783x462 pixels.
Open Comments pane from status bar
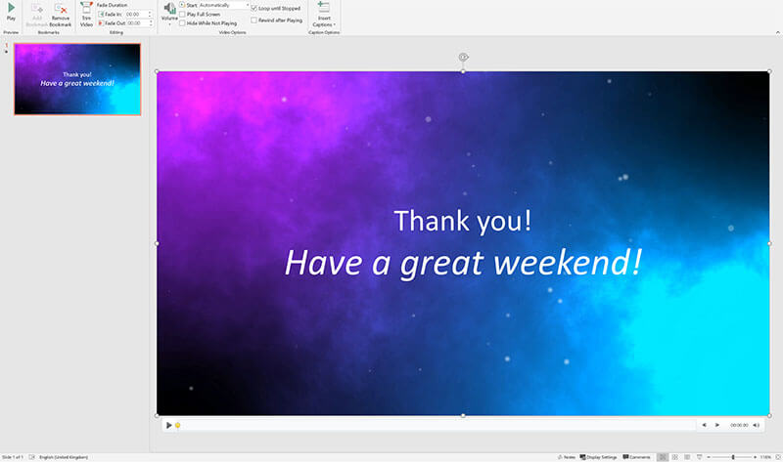point(636,457)
